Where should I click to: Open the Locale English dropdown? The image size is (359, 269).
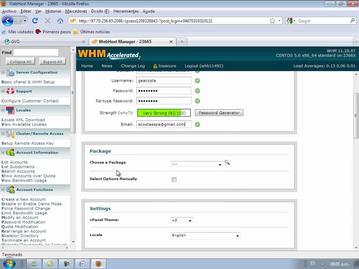point(205,235)
